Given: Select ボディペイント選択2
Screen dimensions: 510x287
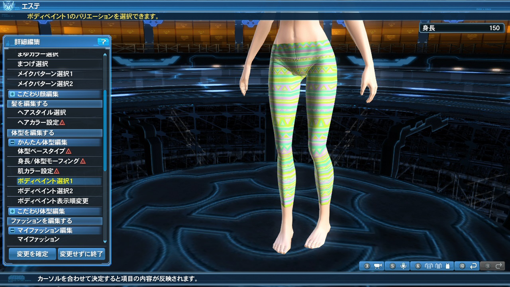Looking at the screenshot, I should (x=55, y=191).
